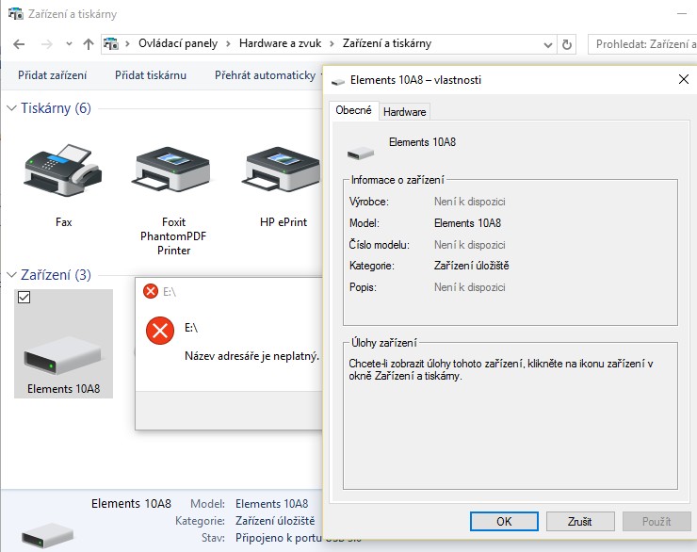The height and width of the screenshot is (552, 697).
Task: Click Přidat zařízení in the toolbar
Action: (x=53, y=75)
